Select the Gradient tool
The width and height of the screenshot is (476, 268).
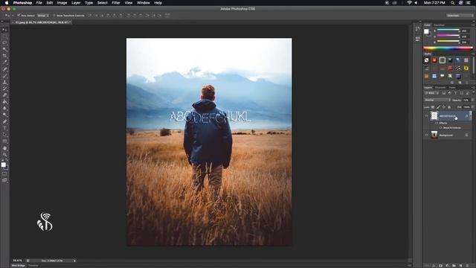pos(4,102)
